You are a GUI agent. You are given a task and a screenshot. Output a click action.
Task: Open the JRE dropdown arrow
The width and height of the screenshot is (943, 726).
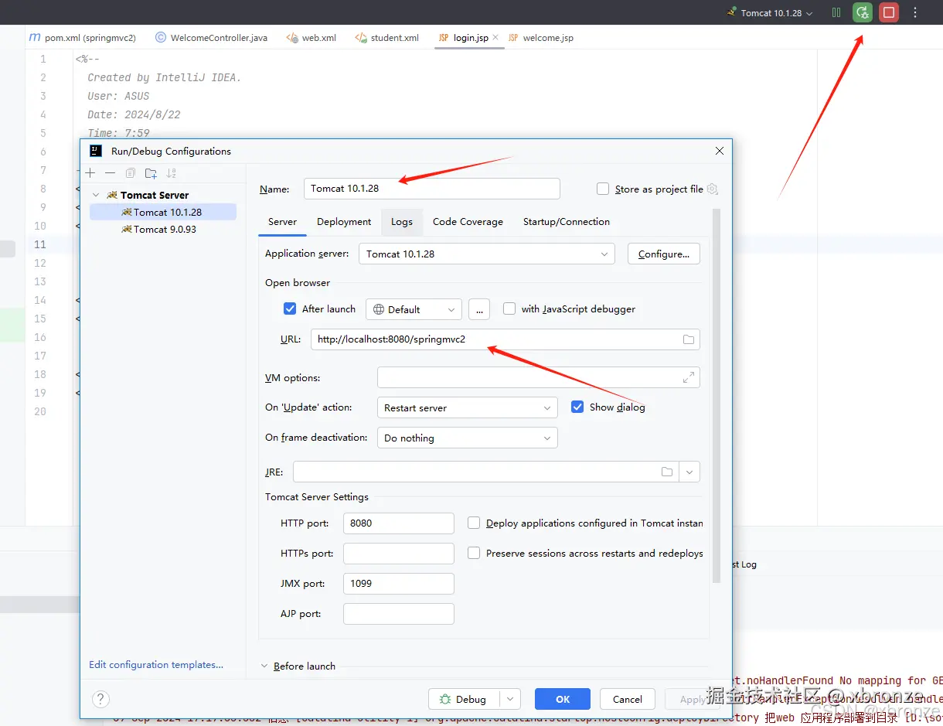click(x=689, y=472)
